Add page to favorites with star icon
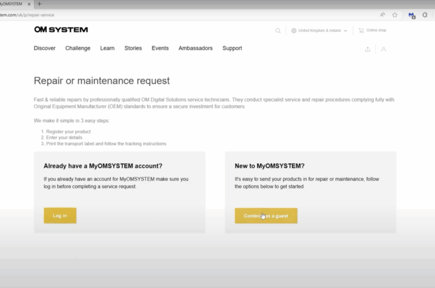The height and width of the screenshot is (288, 435). tap(395, 15)
